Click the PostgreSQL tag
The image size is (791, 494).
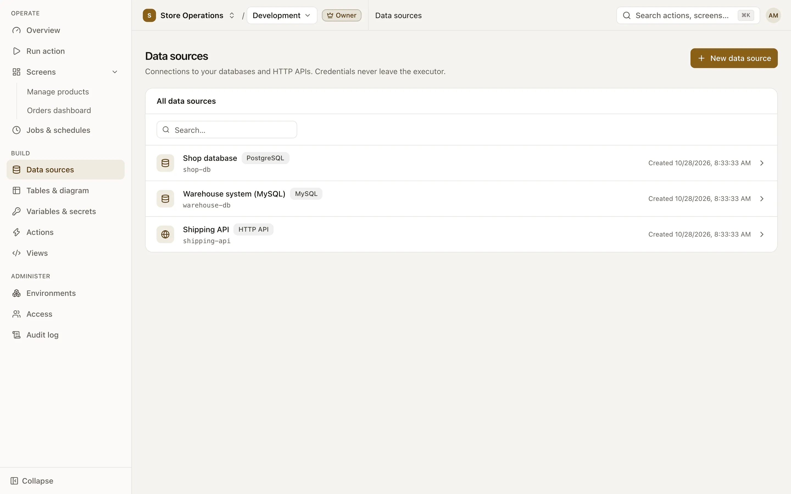(x=265, y=158)
